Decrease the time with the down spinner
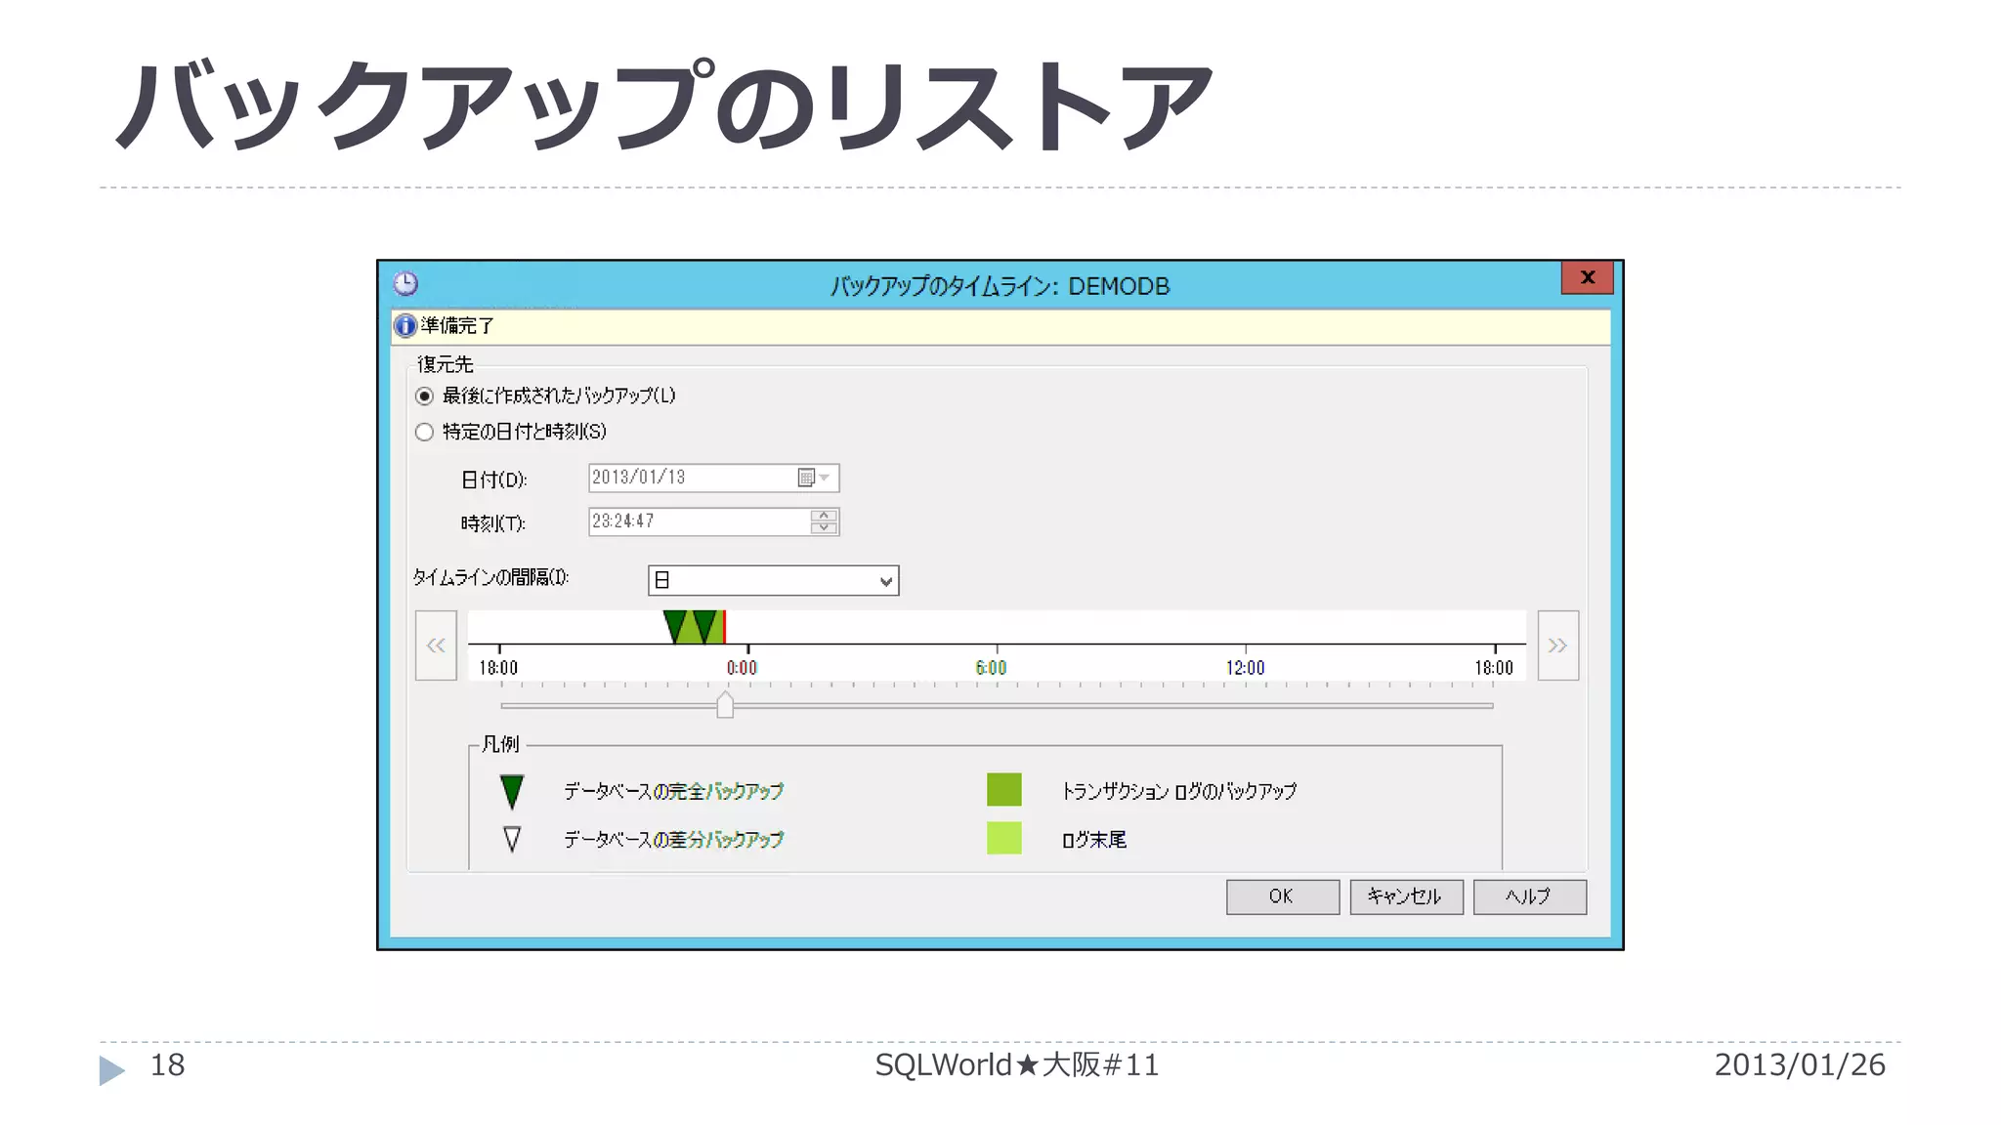 pyautogui.click(x=824, y=528)
